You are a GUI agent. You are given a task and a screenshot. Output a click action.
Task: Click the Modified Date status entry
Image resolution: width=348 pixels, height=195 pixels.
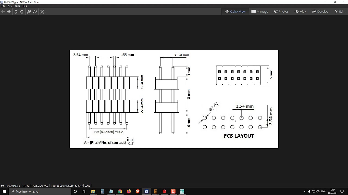[x=67, y=186]
